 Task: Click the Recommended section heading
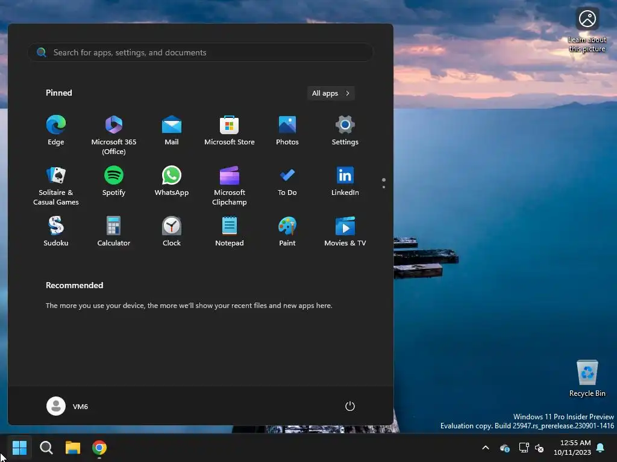tap(74, 285)
